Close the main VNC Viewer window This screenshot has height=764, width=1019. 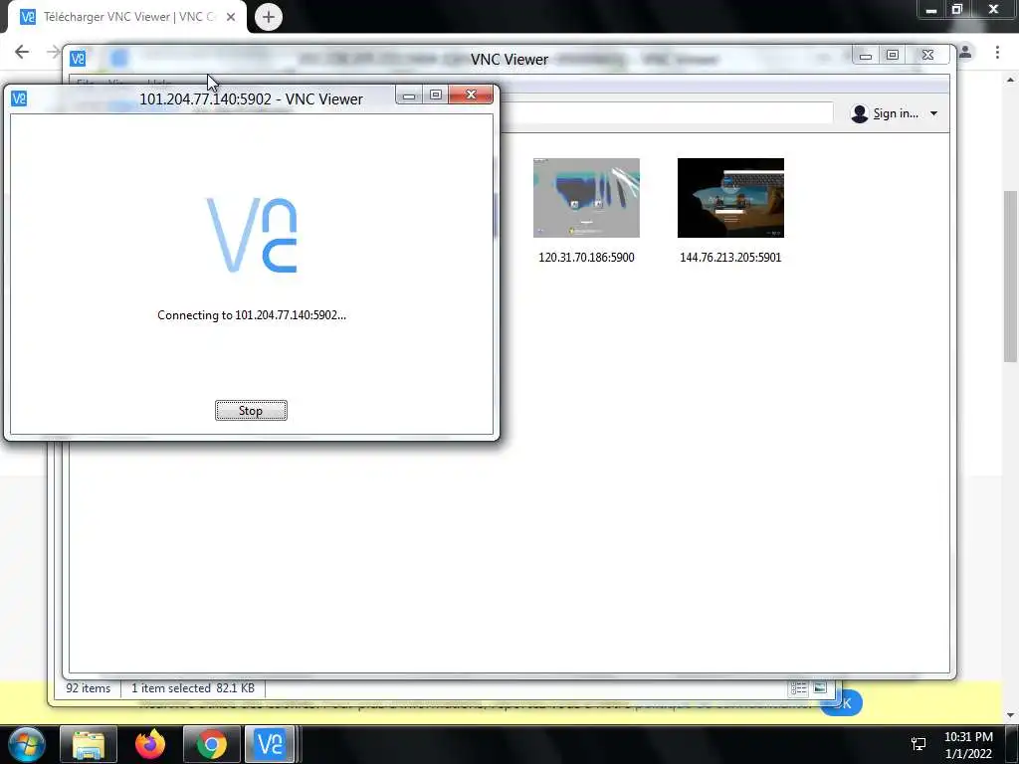point(928,56)
